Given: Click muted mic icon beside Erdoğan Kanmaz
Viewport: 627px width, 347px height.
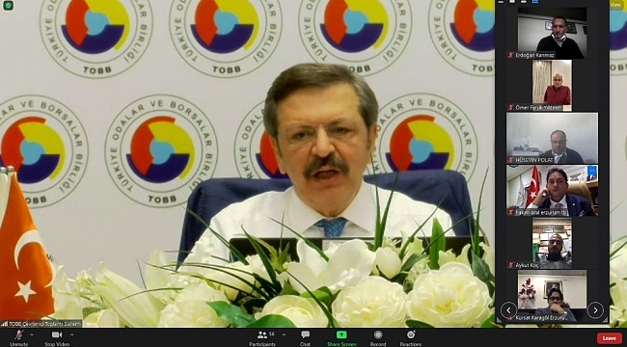Looking at the screenshot, I should [510, 55].
